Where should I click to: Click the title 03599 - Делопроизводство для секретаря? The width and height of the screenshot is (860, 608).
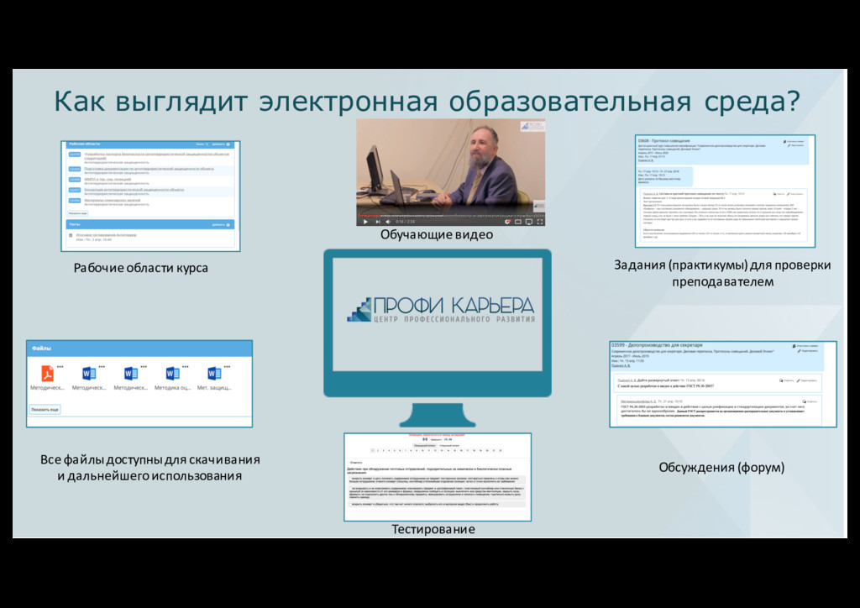pos(657,345)
